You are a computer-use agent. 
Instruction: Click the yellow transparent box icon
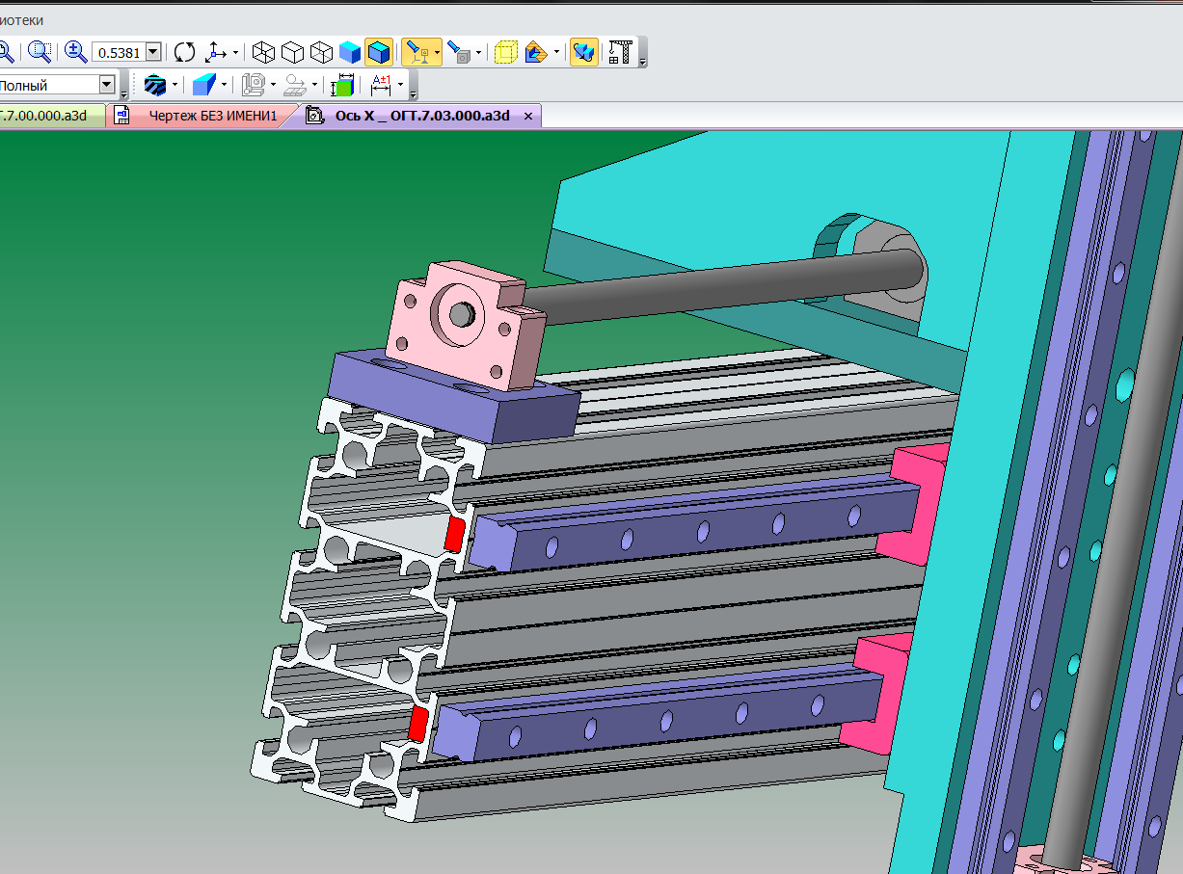(x=505, y=52)
